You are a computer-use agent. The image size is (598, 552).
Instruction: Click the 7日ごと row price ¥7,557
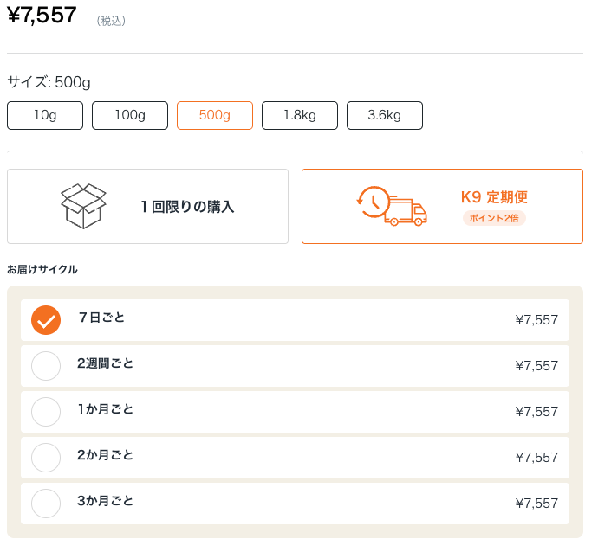(x=536, y=320)
